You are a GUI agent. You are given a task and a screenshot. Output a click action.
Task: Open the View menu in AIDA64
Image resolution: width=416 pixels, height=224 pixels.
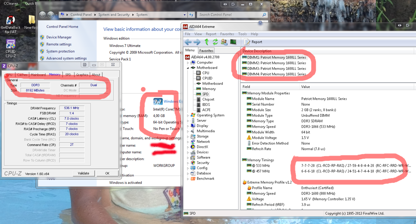click(x=198, y=34)
